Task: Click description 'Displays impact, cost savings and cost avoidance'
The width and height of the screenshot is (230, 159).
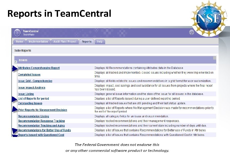Action: point(154,87)
